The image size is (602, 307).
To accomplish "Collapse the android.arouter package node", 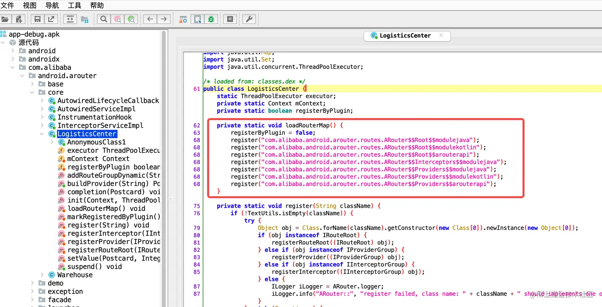I will (23, 76).
